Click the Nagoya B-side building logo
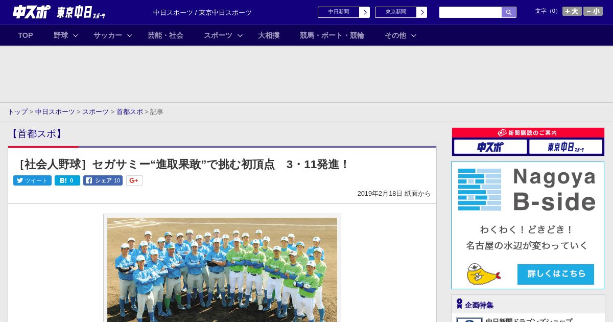This screenshot has height=322, width=613. (479, 189)
